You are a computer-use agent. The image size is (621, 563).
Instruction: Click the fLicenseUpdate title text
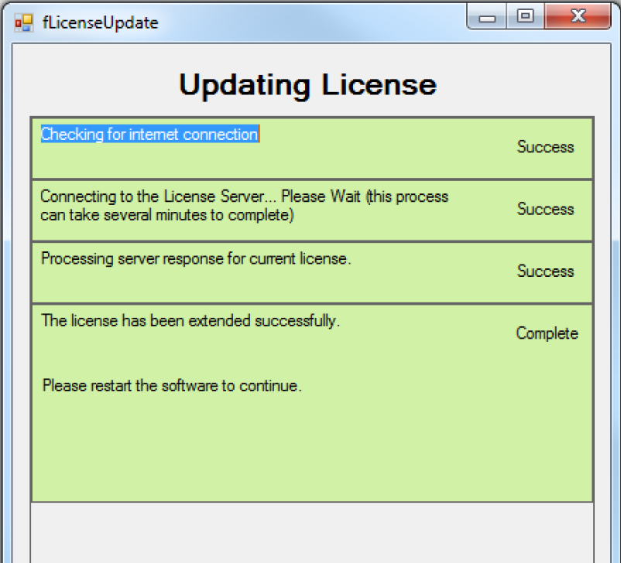click(100, 23)
